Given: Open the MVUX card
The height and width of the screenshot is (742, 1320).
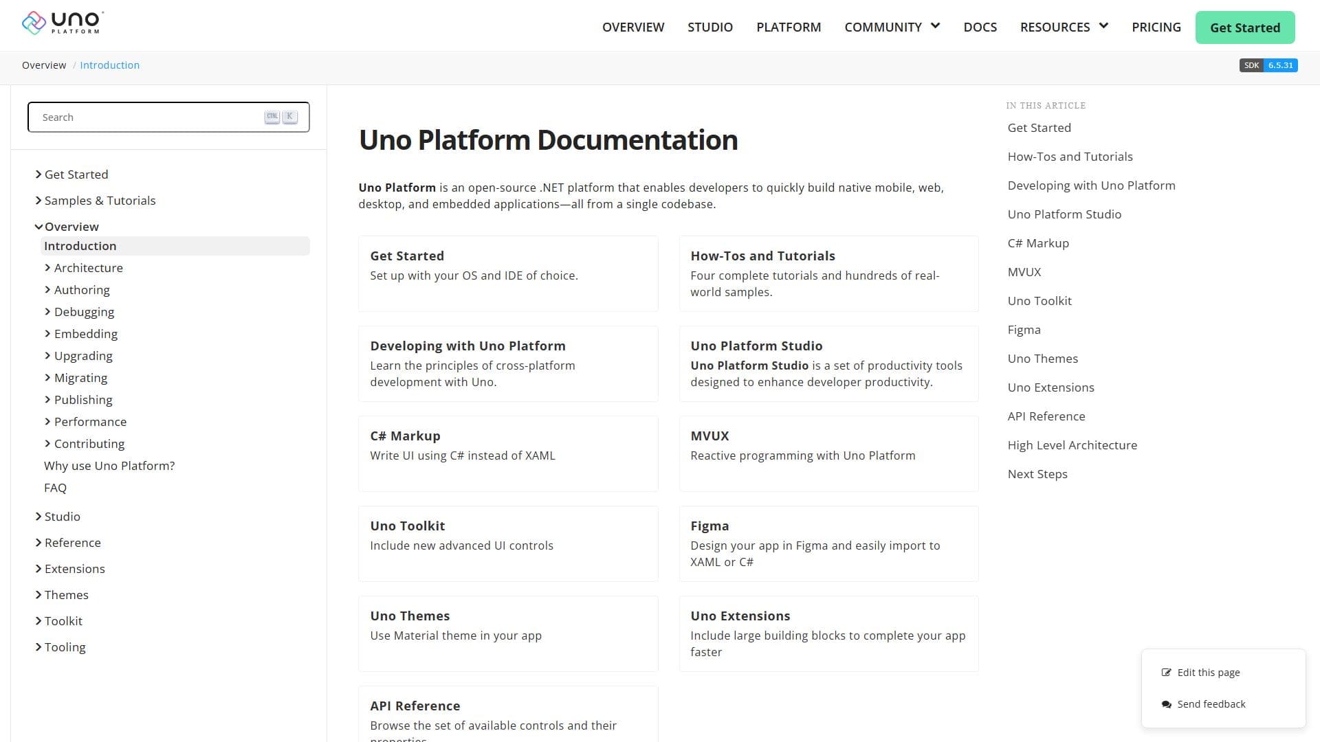Looking at the screenshot, I should pos(828,453).
